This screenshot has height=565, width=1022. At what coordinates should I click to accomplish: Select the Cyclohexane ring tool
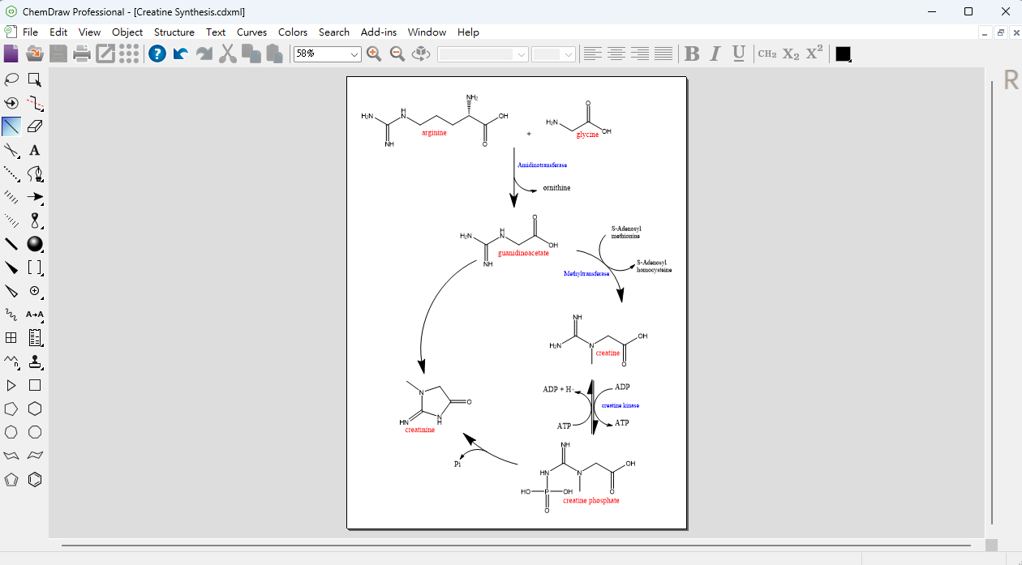pos(35,409)
